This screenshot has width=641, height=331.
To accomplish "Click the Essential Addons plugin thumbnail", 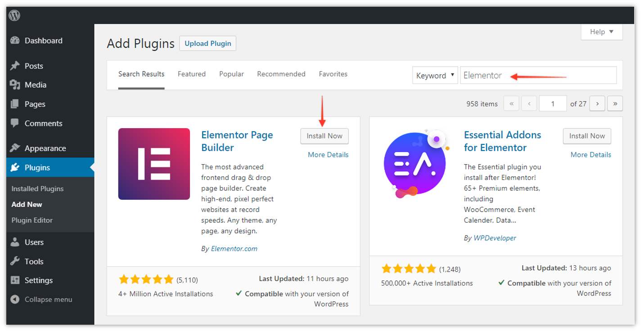I will 415,164.
